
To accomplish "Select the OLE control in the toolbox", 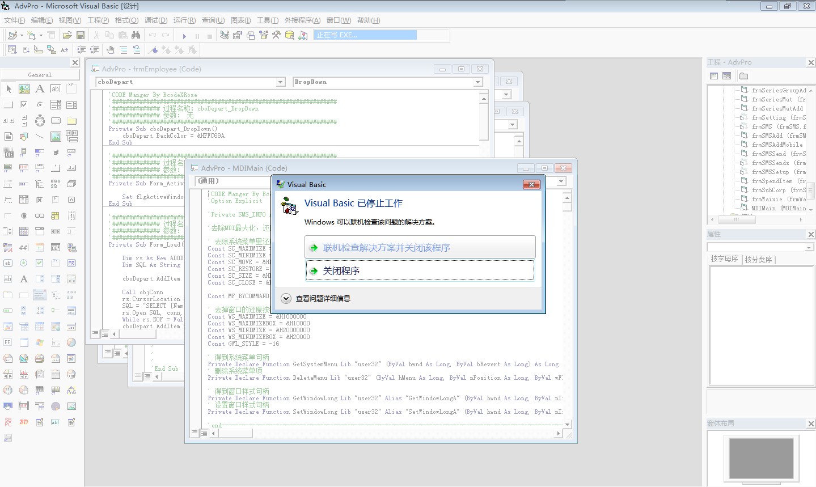I will click(9, 153).
